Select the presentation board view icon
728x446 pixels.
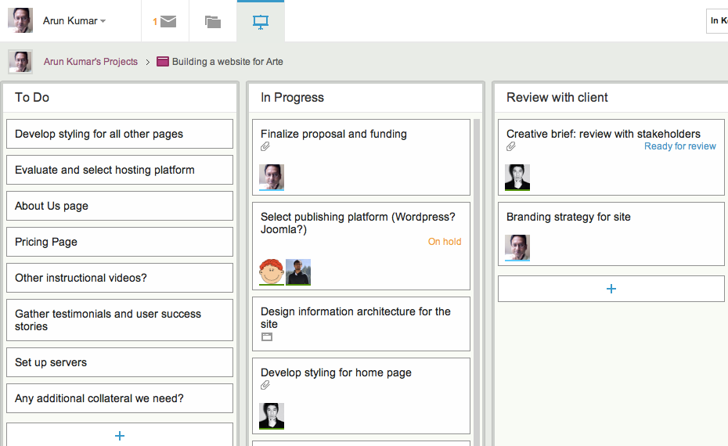[261, 22]
